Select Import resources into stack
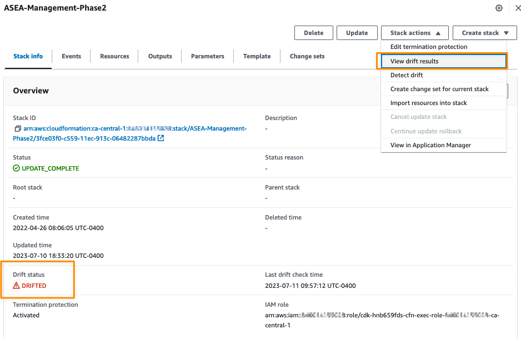521x339 pixels. pos(428,103)
